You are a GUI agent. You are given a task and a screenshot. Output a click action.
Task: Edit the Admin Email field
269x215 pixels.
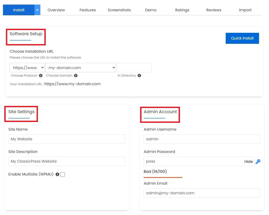202,193
